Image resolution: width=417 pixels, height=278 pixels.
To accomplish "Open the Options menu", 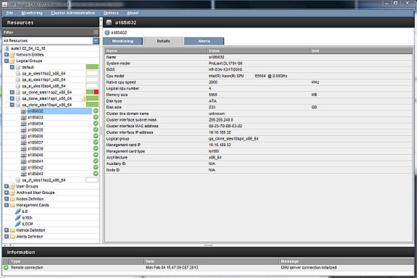I will coord(111,13).
